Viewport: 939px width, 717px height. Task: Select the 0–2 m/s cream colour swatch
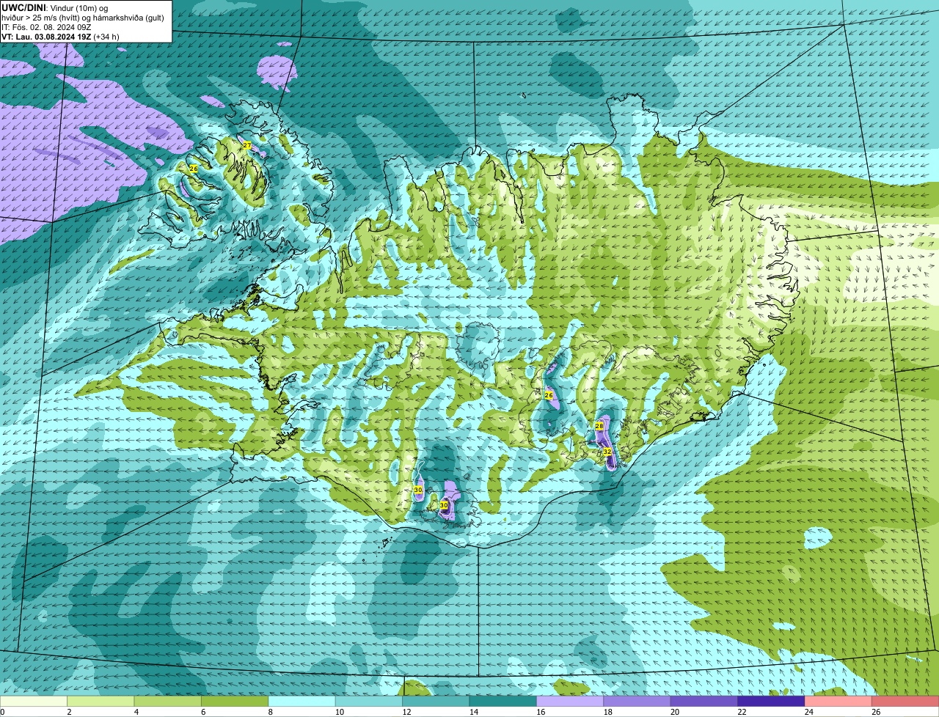(34, 701)
